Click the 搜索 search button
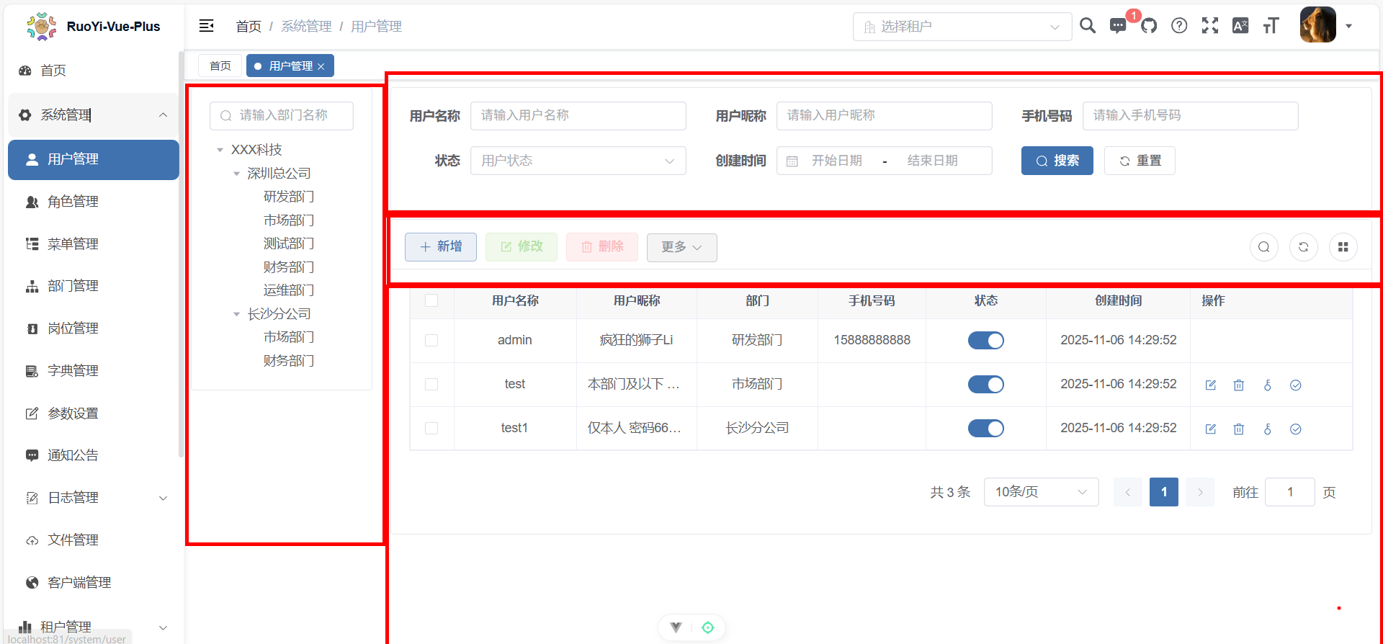The height and width of the screenshot is (644, 1383). [1057, 161]
